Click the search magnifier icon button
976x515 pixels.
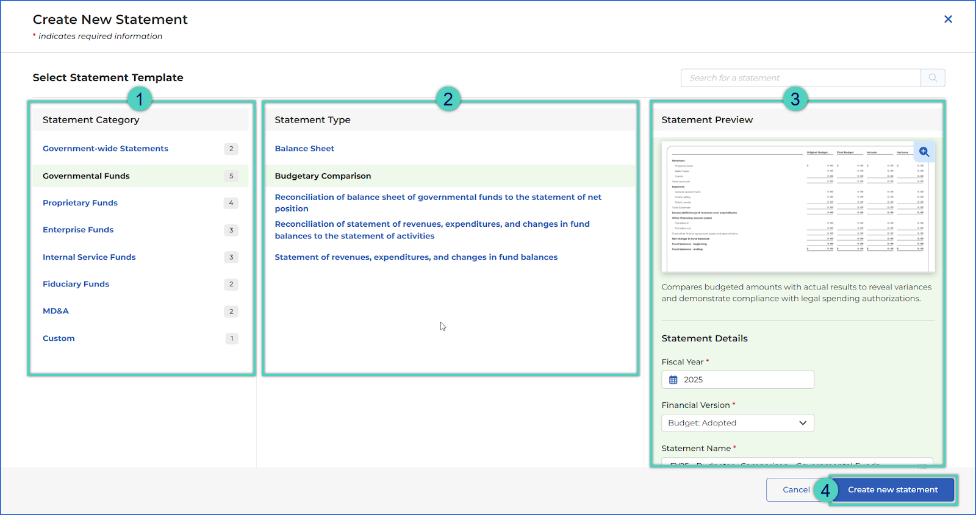[933, 78]
